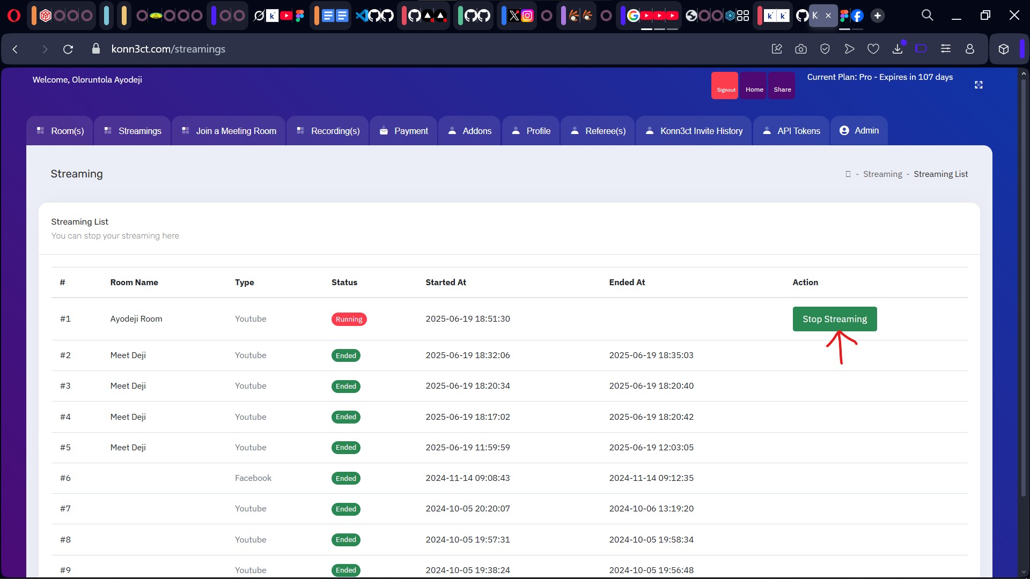Screen dimensions: 1030x579
Task: Click the heart bookmarks icon in toolbar
Action: [x=873, y=49]
